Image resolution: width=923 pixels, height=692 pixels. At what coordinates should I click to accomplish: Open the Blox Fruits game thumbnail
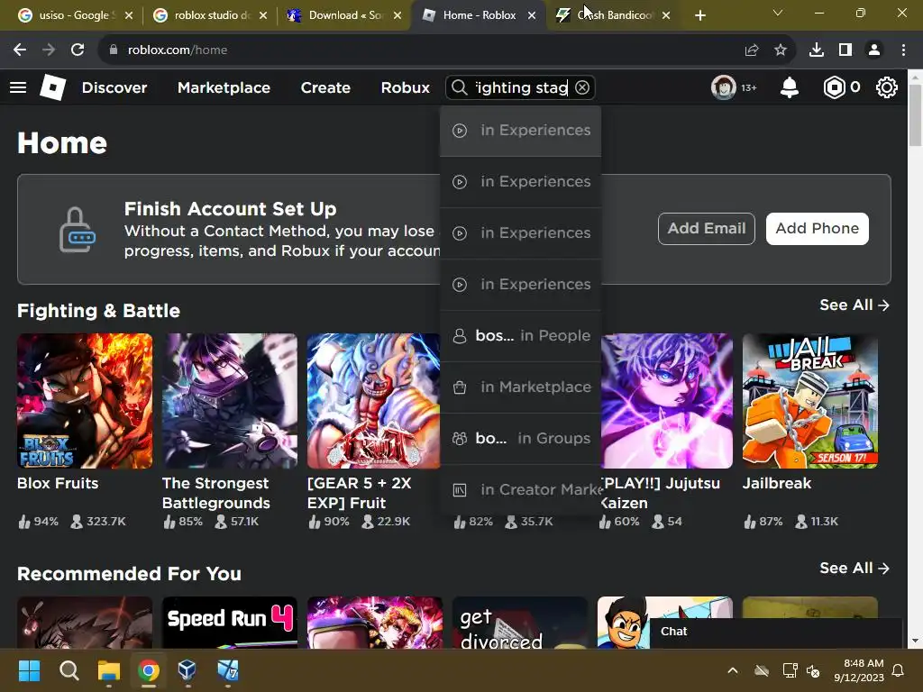tap(85, 401)
